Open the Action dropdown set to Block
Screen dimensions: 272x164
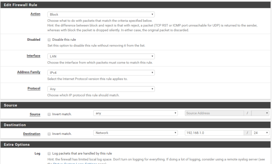pos(101,14)
